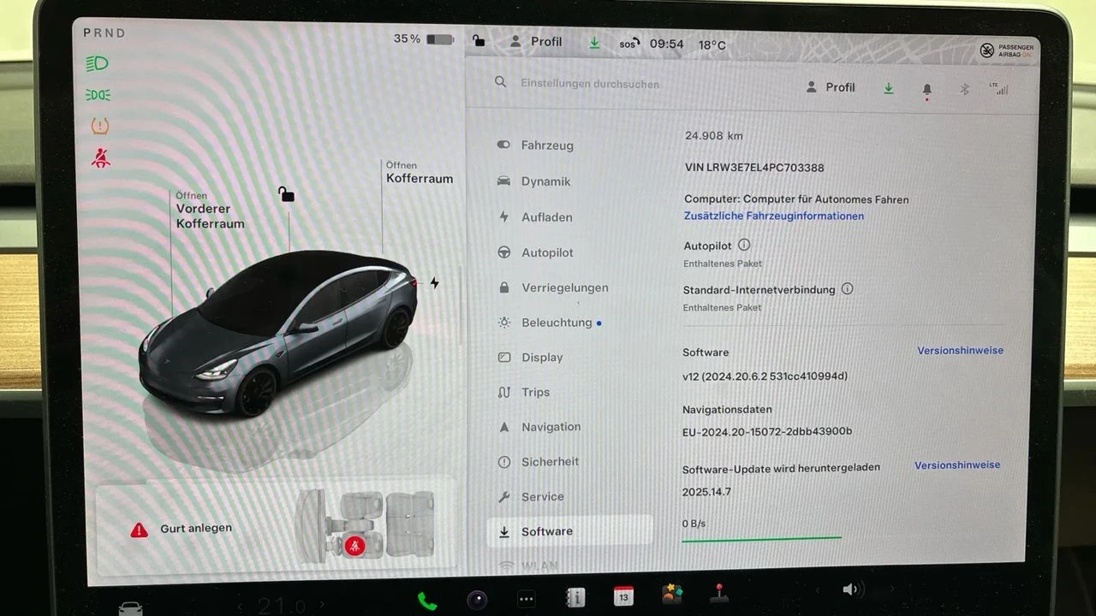Open the owner's manual app

click(576, 597)
